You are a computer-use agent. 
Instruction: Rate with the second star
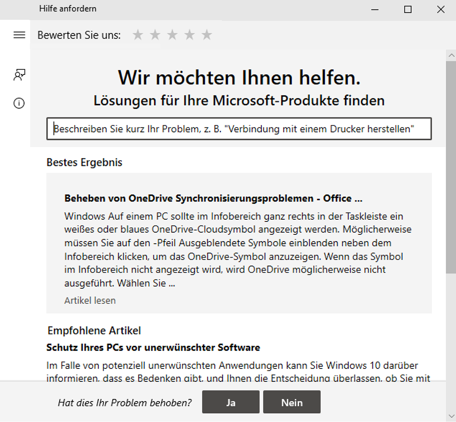[x=155, y=35]
